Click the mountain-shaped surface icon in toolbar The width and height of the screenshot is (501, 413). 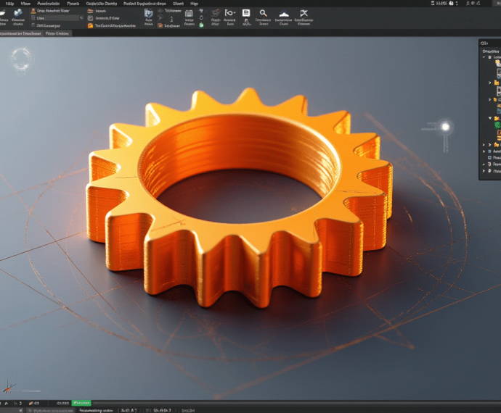coord(284,14)
